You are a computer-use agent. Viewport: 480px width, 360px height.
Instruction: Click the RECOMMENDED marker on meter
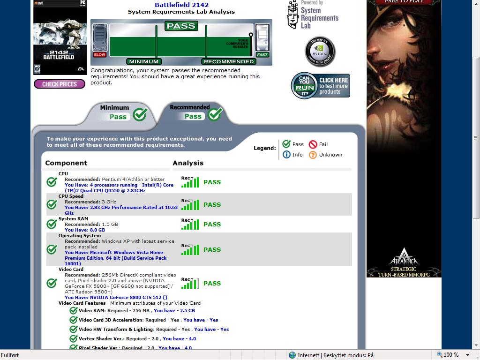point(229,61)
